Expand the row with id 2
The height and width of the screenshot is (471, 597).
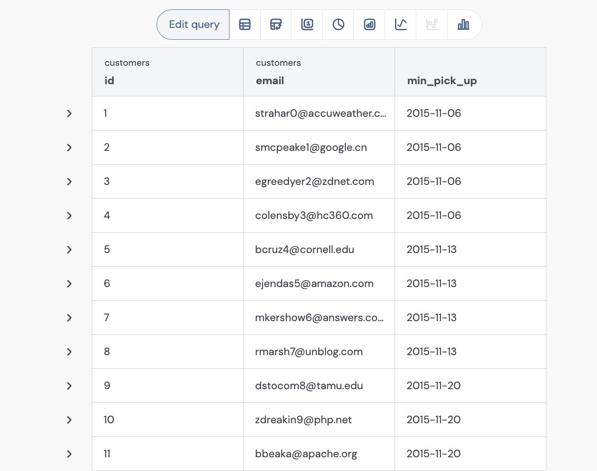coord(70,148)
